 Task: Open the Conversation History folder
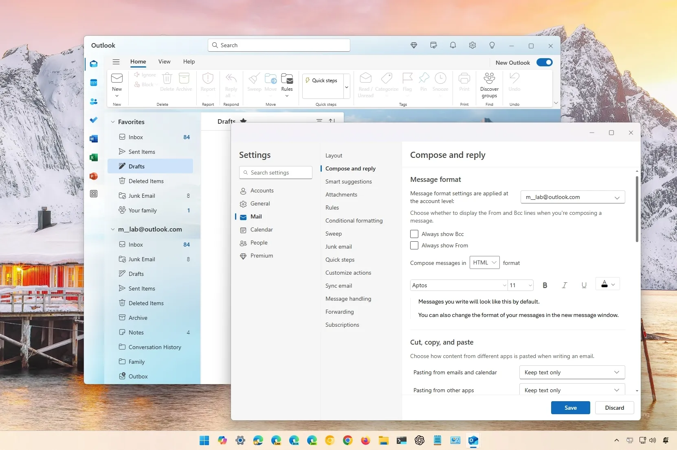(150, 347)
